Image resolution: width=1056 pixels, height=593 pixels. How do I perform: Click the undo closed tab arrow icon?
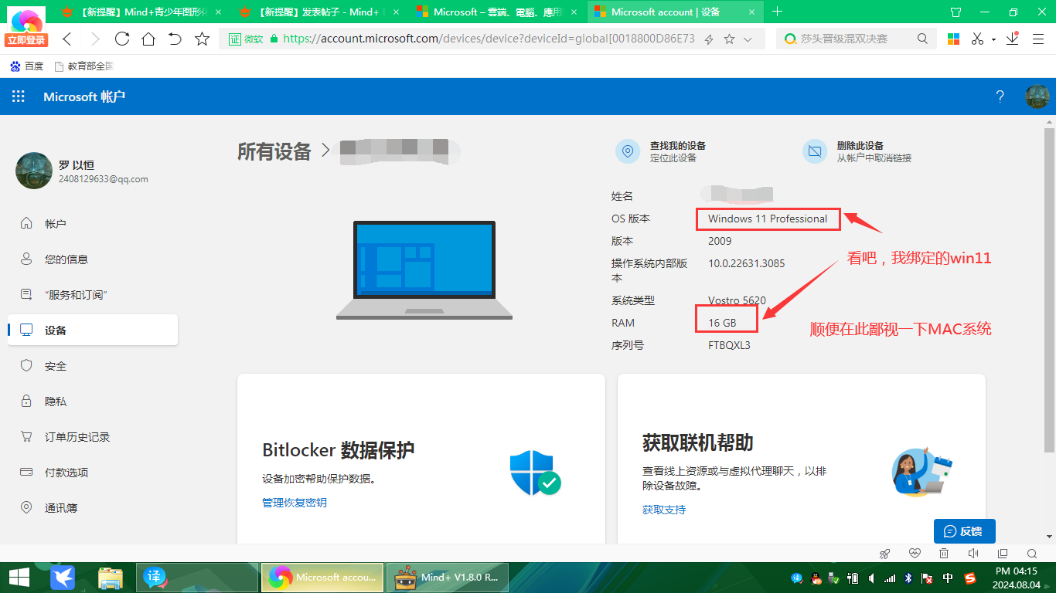pyautogui.click(x=175, y=39)
